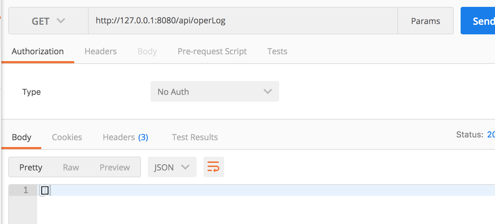The height and width of the screenshot is (224, 495).
Task: Open response Headers (3) tab
Action: click(125, 137)
